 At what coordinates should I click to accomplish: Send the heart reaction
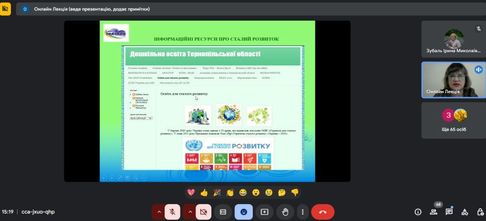(191, 193)
